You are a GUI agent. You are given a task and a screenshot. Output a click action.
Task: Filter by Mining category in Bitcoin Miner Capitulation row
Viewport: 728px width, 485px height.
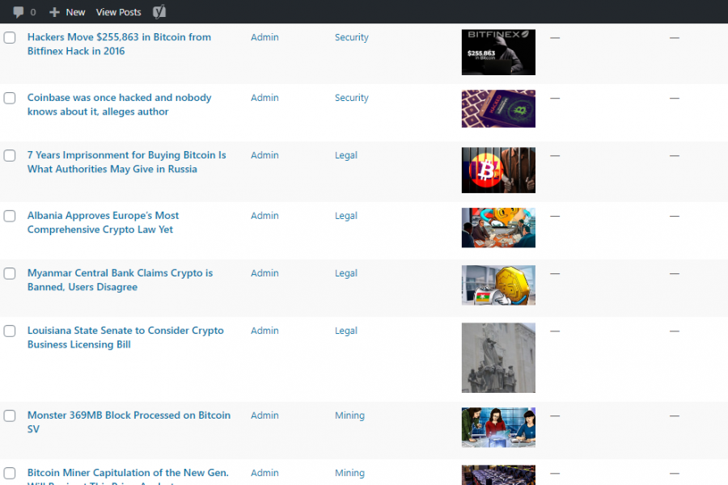tap(349, 472)
